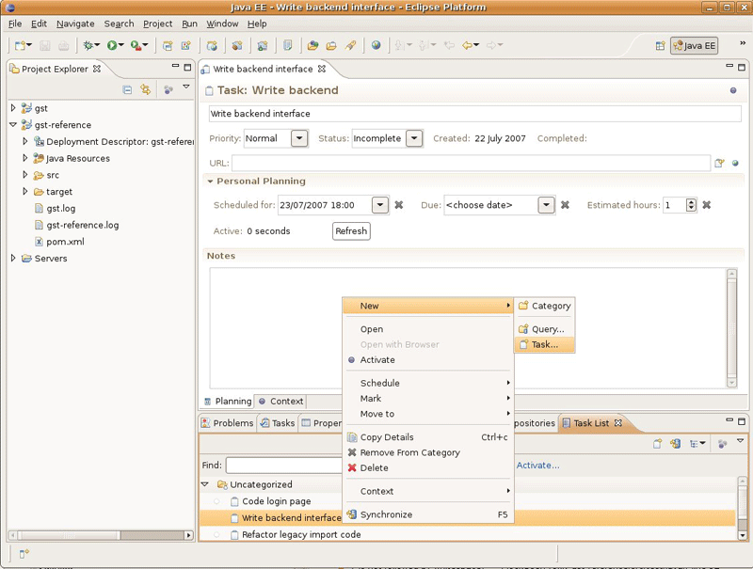
Task: Toggle activation circle for Code login page
Action: tap(217, 501)
